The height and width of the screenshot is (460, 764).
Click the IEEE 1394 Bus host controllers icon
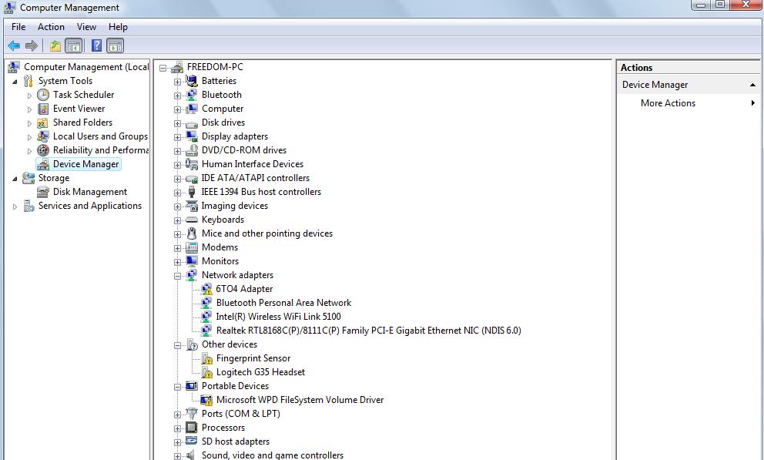coord(192,192)
